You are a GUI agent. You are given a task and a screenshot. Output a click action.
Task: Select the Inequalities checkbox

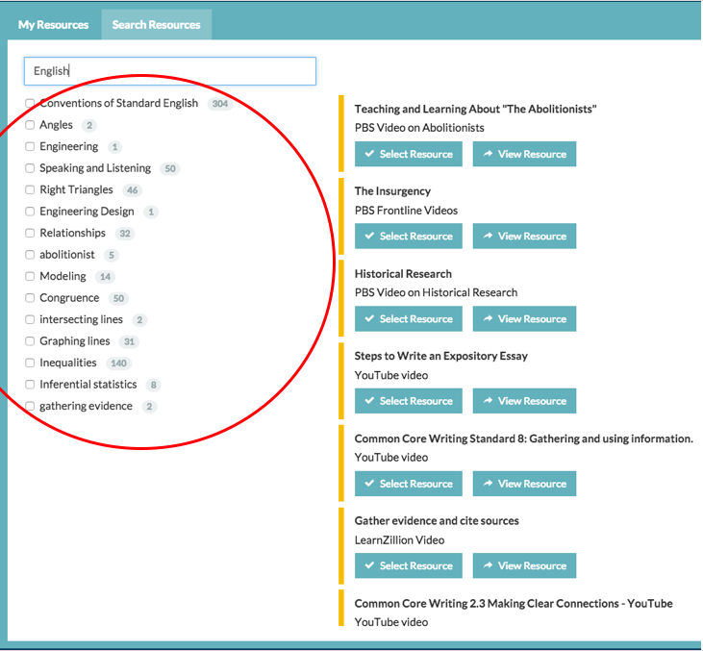(30, 363)
